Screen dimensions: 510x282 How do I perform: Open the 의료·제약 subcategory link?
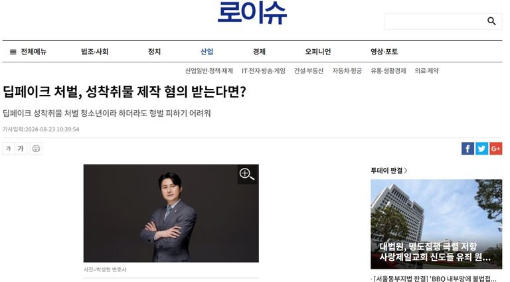coord(426,71)
